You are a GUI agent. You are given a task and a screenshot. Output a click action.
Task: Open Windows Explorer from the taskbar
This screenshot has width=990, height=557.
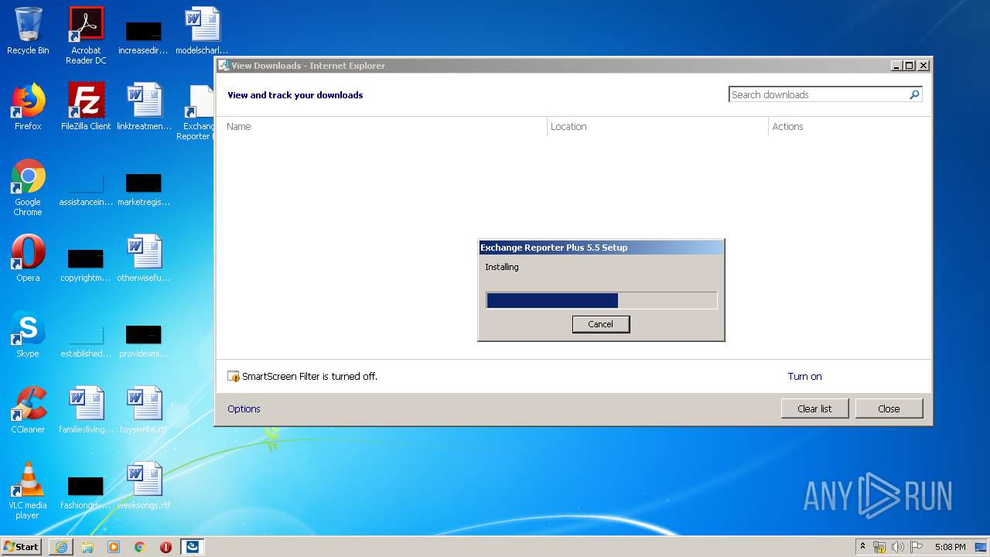(87, 547)
